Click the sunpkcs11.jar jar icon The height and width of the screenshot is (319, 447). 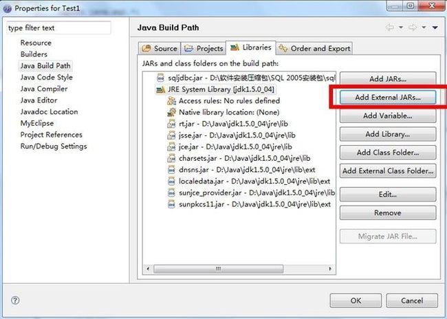point(171,204)
